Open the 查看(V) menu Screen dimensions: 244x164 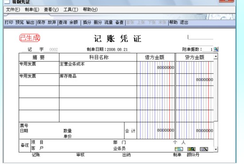[x=51, y=10]
